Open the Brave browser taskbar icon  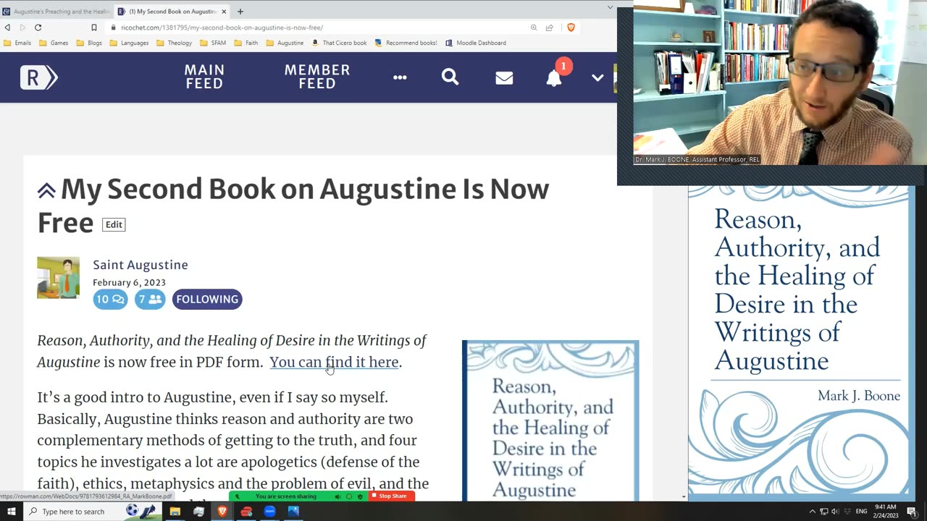click(x=222, y=512)
